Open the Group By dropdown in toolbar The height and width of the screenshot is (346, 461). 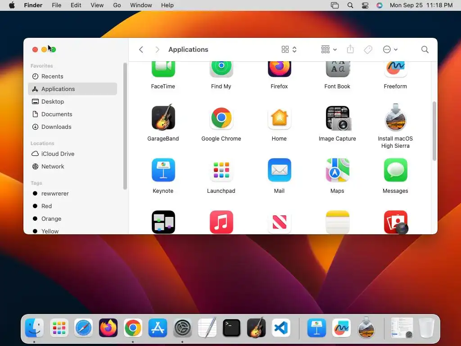tap(329, 50)
